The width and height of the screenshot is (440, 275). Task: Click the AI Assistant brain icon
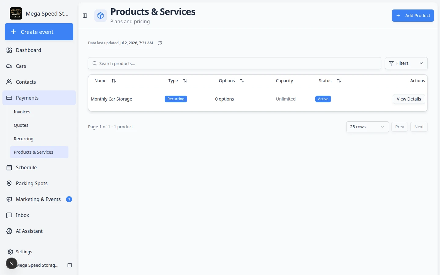pos(9,231)
